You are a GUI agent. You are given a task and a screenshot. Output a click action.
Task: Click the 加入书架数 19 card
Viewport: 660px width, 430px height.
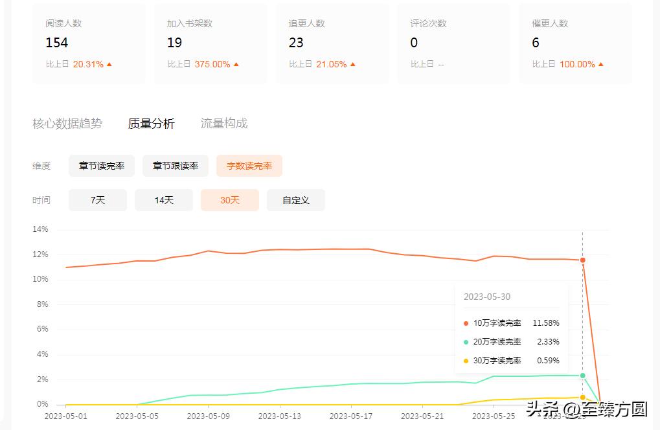[x=211, y=43]
